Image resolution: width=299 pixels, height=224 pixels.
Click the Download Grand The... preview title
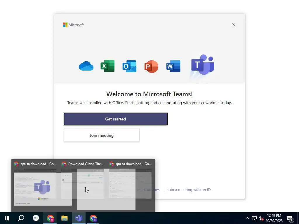point(86,164)
